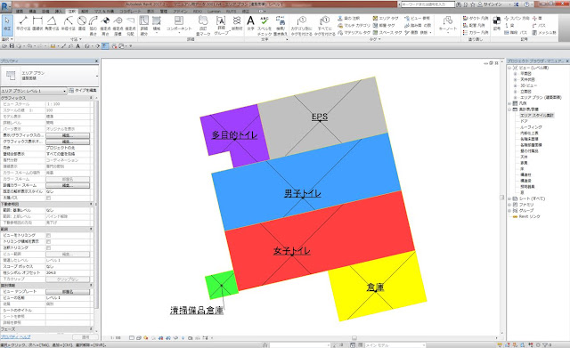Click the Help question mark icon
Screen dimensions: 570x348
(526, 4)
